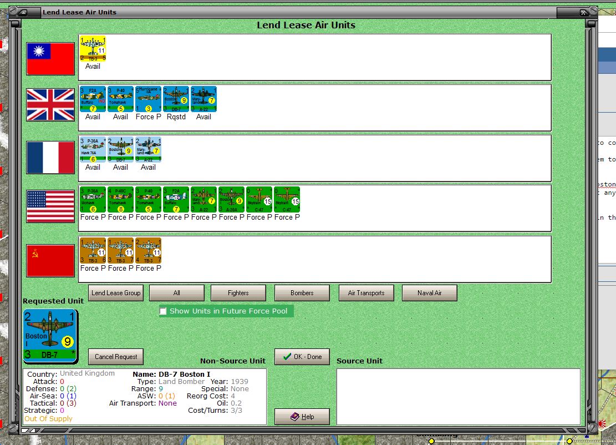Viewport: 616px width, 445px height.
Task: Select USA P-40C Tomahawk fighter unit
Action: [x=121, y=200]
